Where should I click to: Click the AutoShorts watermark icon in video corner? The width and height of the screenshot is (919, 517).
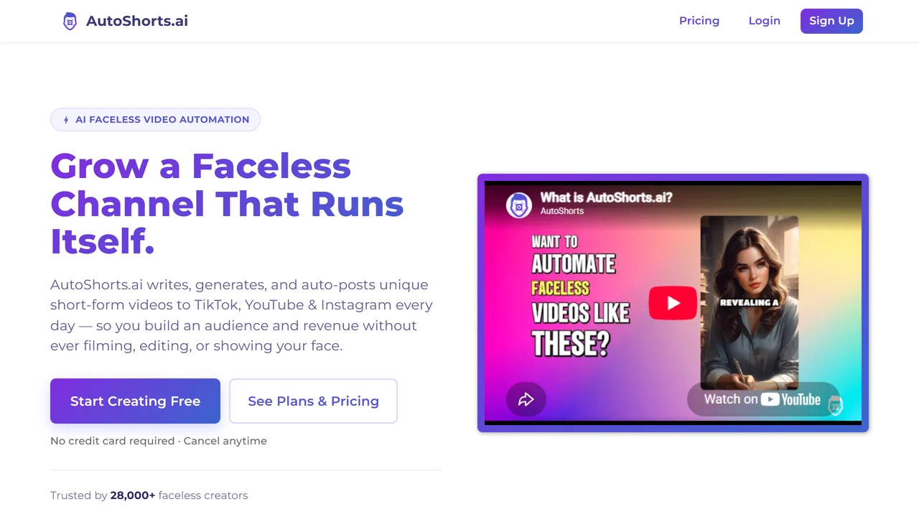point(834,406)
